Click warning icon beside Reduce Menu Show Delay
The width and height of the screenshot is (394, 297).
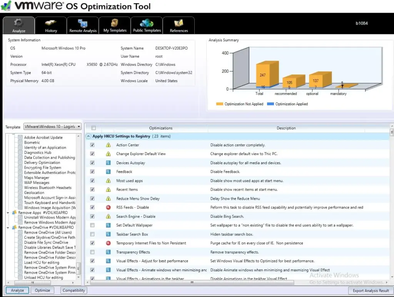108,199
